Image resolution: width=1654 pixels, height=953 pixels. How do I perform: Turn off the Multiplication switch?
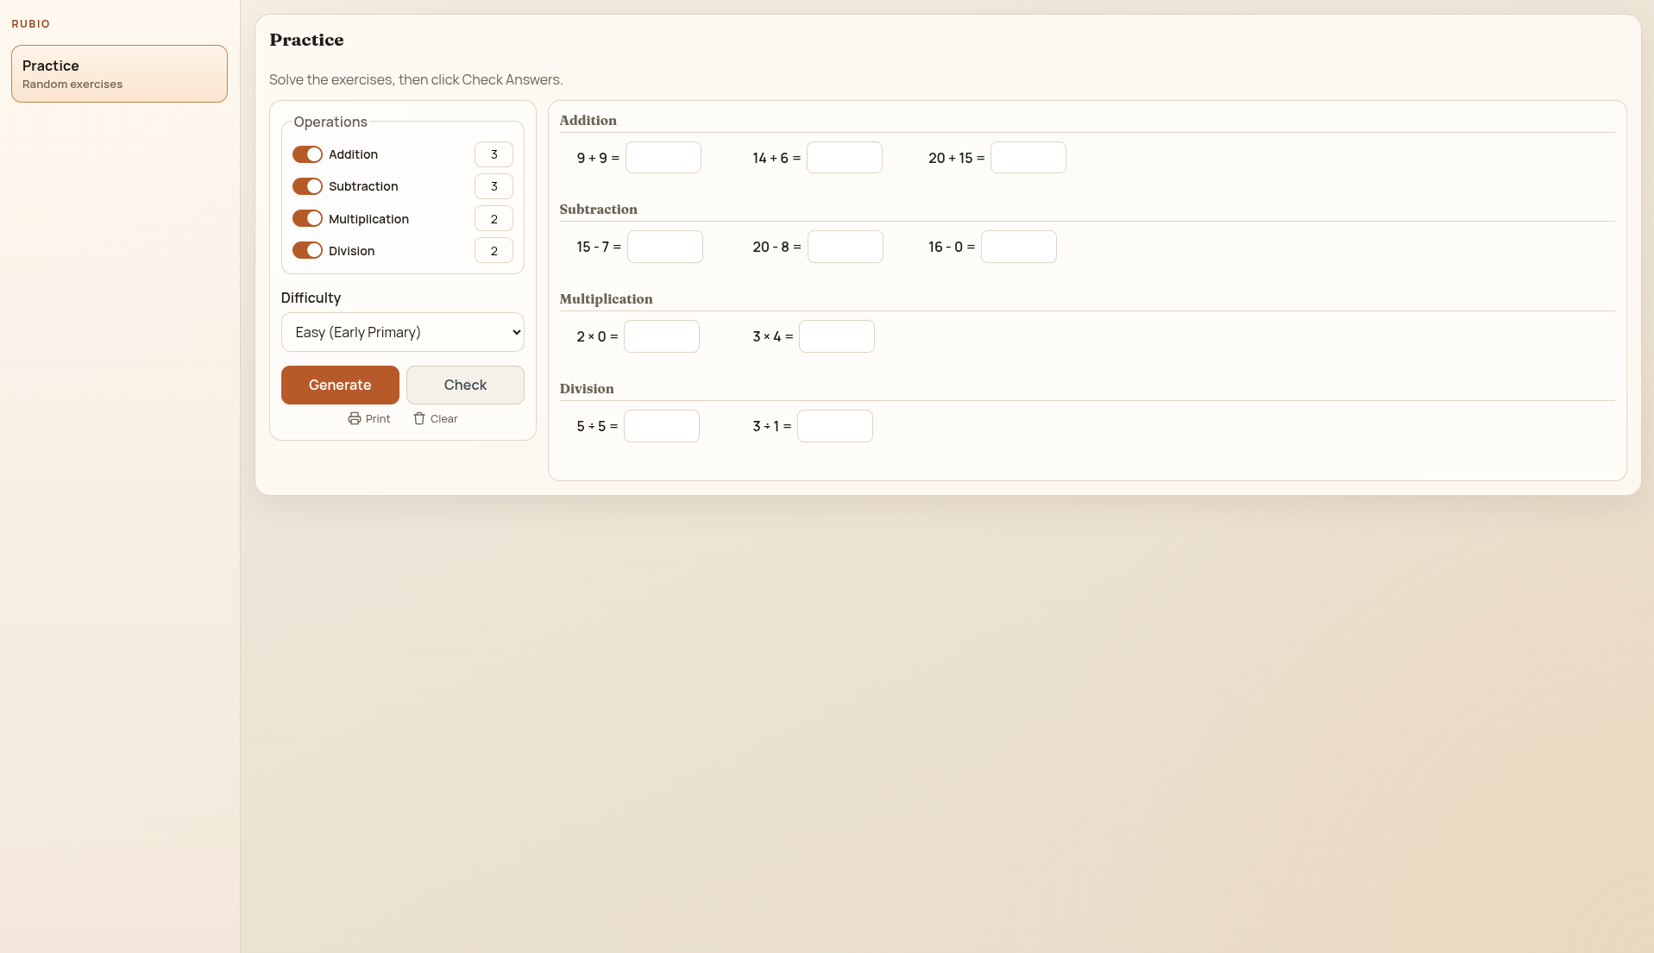coord(307,218)
